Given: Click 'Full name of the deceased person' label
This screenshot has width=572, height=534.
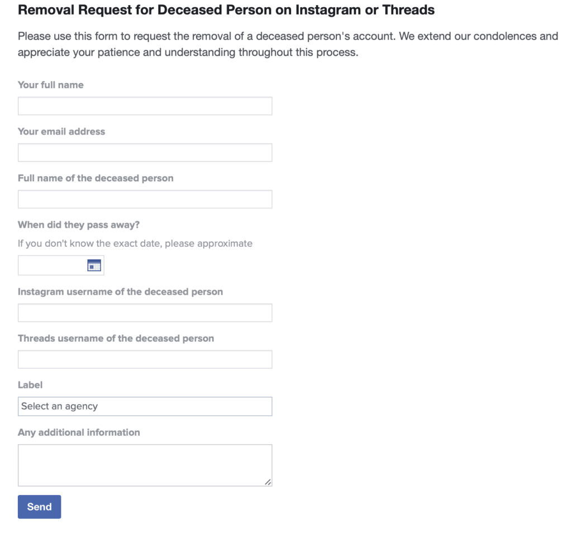Looking at the screenshot, I should (96, 178).
